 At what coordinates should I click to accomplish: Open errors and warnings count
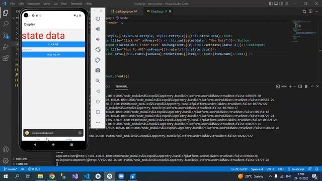pyautogui.click(x=34, y=169)
